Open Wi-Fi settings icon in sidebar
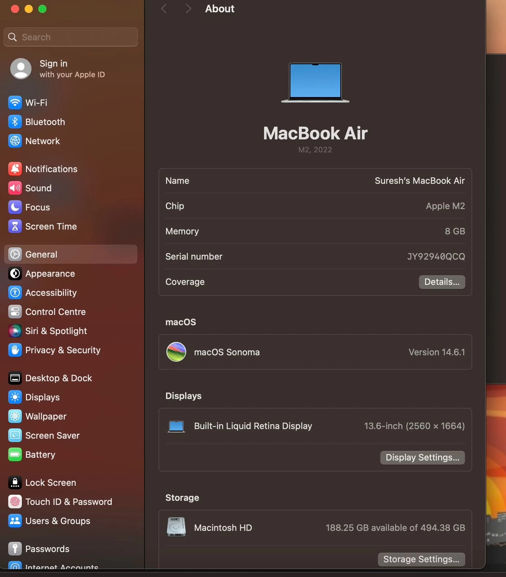506x577 pixels. click(15, 103)
